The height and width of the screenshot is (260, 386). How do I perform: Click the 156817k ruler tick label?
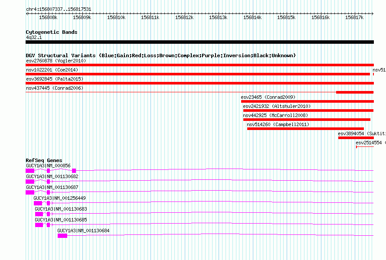click(354, 17)
